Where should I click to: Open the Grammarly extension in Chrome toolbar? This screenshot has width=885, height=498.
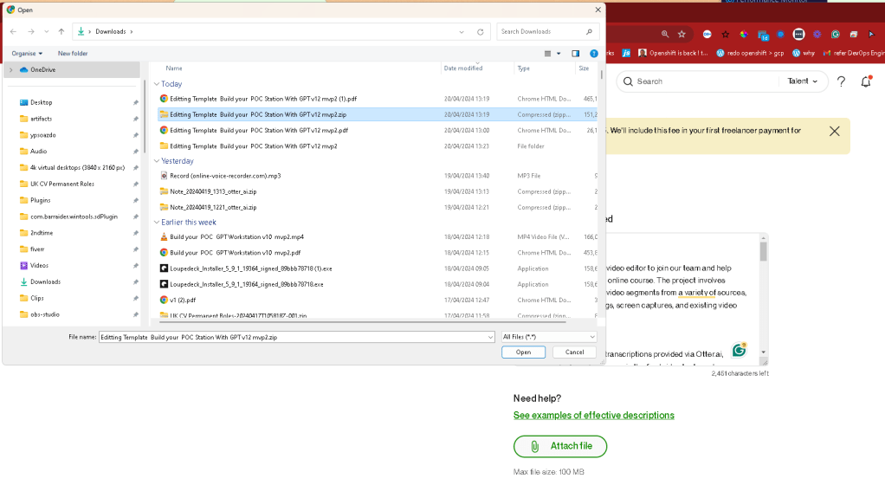pos(836,35)
